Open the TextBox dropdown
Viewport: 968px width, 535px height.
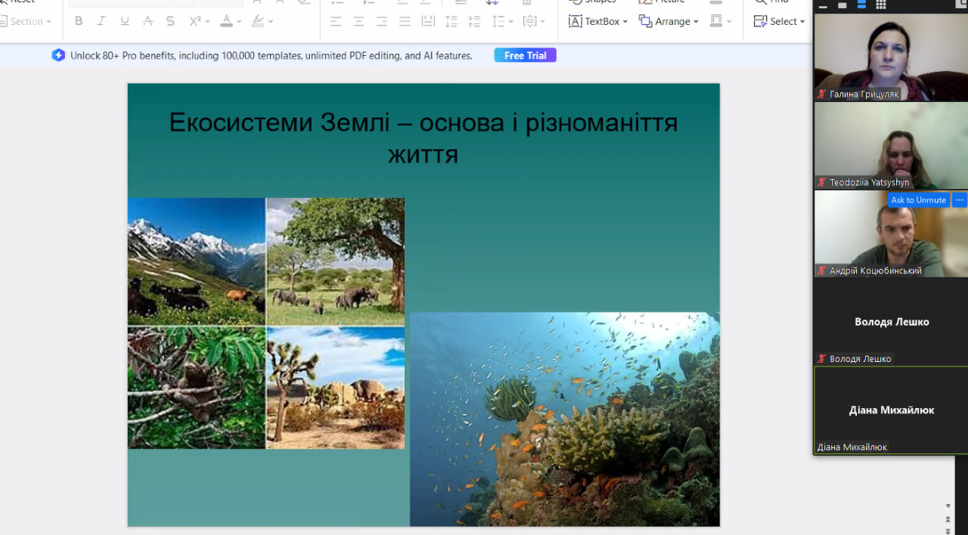625,22
